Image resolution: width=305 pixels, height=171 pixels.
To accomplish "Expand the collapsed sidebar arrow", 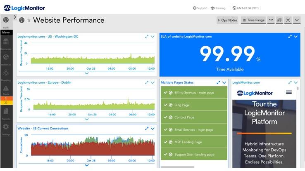I will pos(15,17).
